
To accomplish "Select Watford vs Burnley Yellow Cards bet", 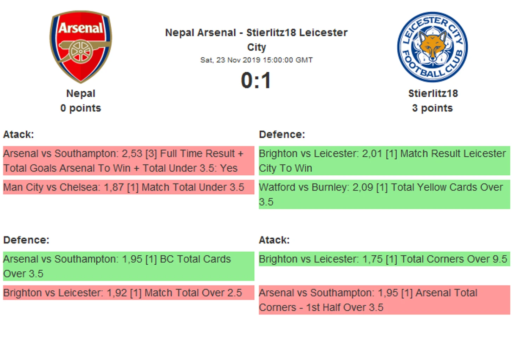I will tap(384, 194).
